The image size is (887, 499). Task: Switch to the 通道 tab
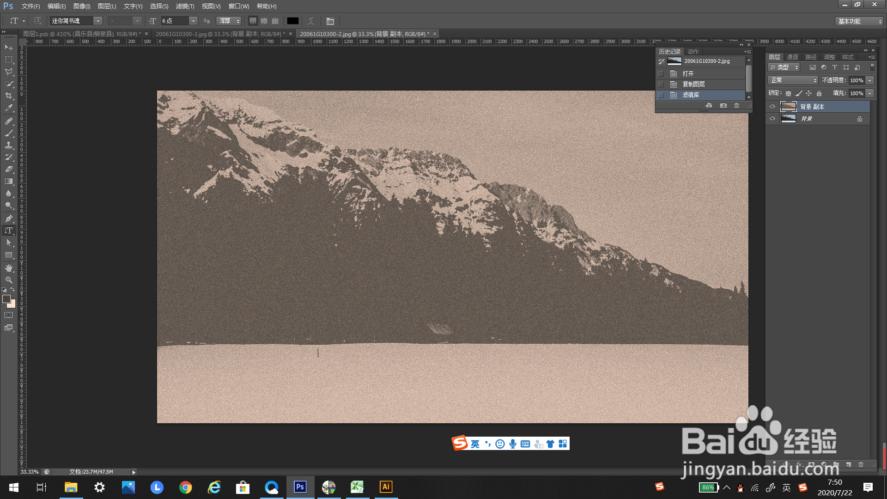pos(792,57)
